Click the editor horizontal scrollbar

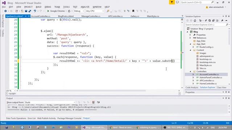click(x=82, y=91)
